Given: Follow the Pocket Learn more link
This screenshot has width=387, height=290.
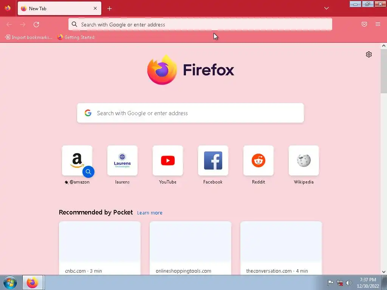Looking at the screenshot, I should coord(150,213).
